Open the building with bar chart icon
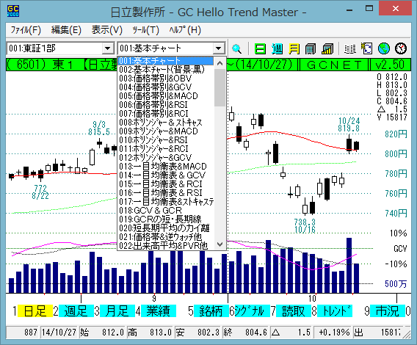This screenshot has width=417, height=345. [327, 48]
